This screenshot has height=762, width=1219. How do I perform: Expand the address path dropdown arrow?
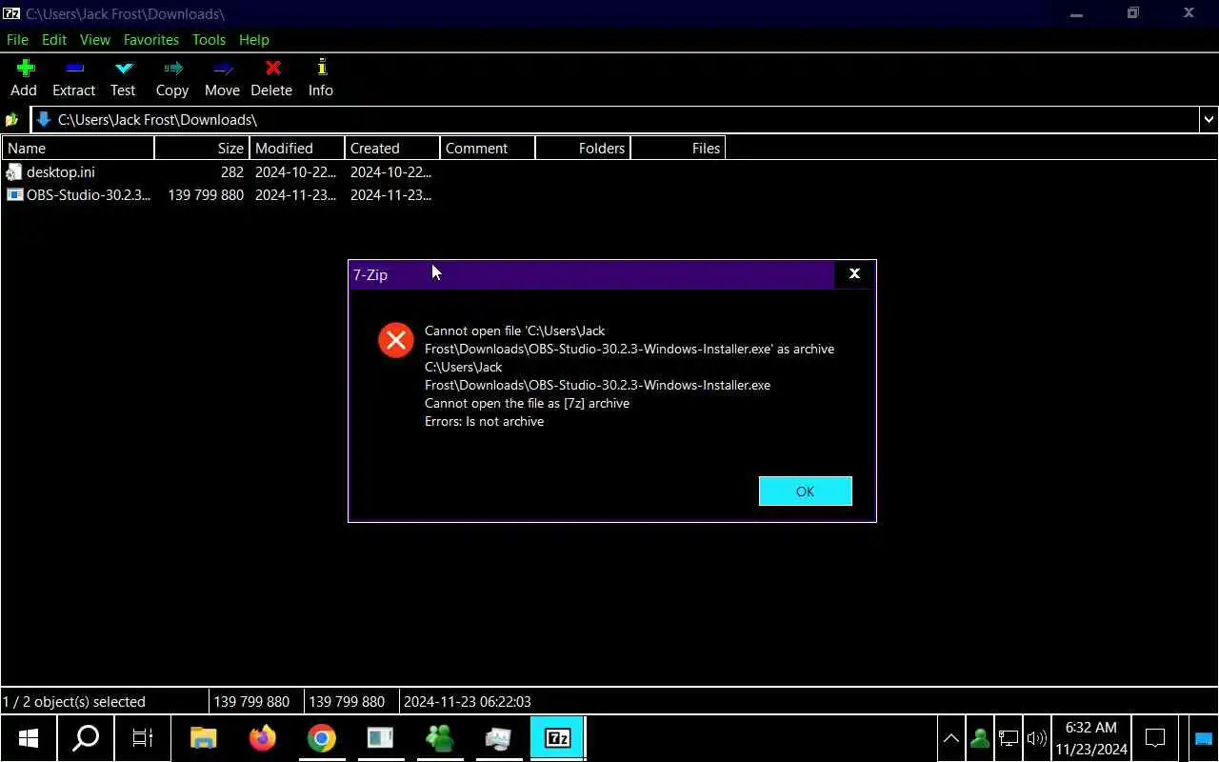coord(1209,120)
